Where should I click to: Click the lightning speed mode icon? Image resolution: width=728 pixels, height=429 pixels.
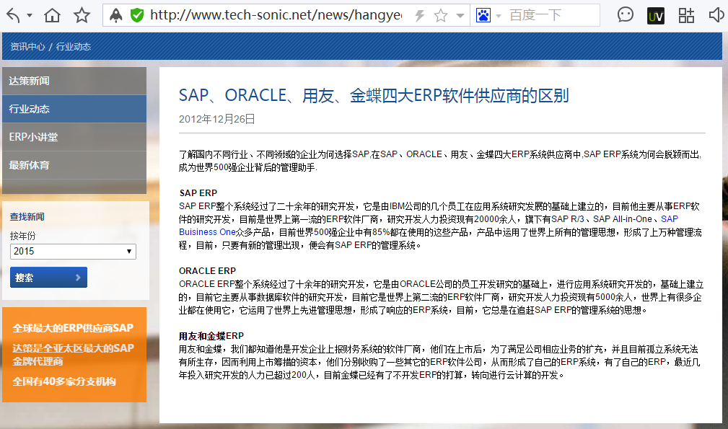(x=419, y=15)
